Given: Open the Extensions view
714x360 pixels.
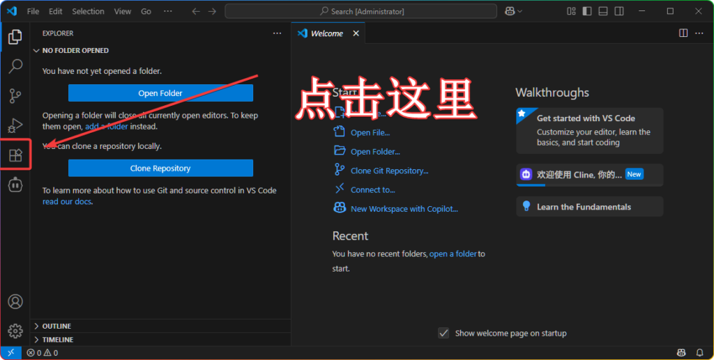Looking at the screenshot, I should tap(15, 155).
